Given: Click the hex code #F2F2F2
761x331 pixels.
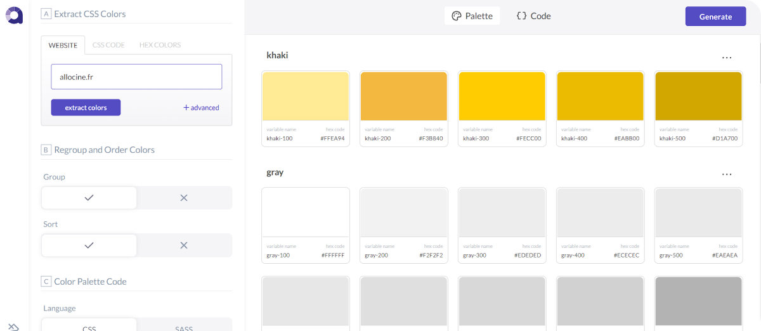Looking at the screenshot, I should tap(431, 256).
